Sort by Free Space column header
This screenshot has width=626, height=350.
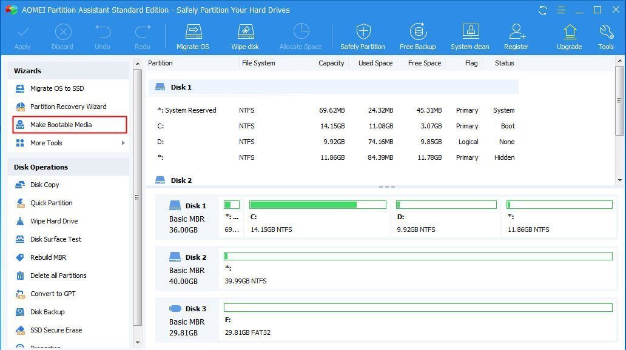click(x=425, y=63)
